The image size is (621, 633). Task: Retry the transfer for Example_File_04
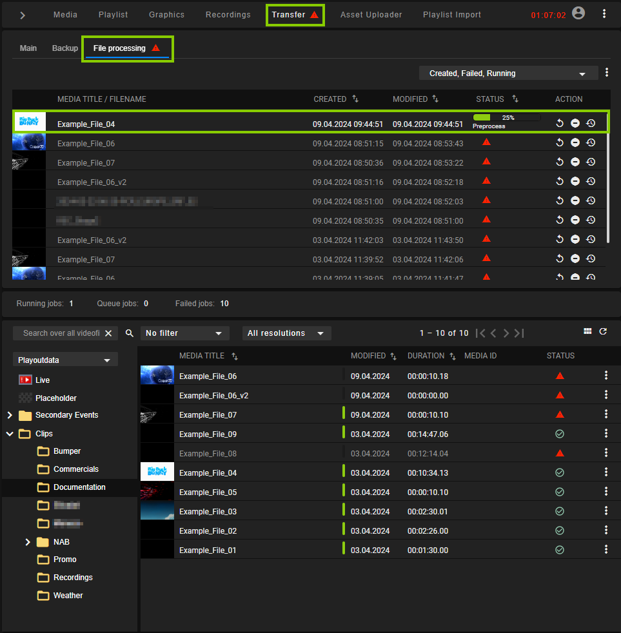[x=560, y=122]
